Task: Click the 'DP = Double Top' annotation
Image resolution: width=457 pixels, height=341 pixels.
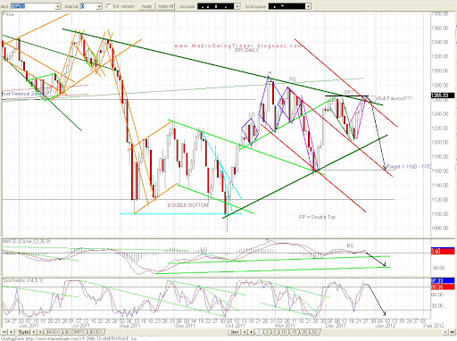Action: tap(317, 217)
